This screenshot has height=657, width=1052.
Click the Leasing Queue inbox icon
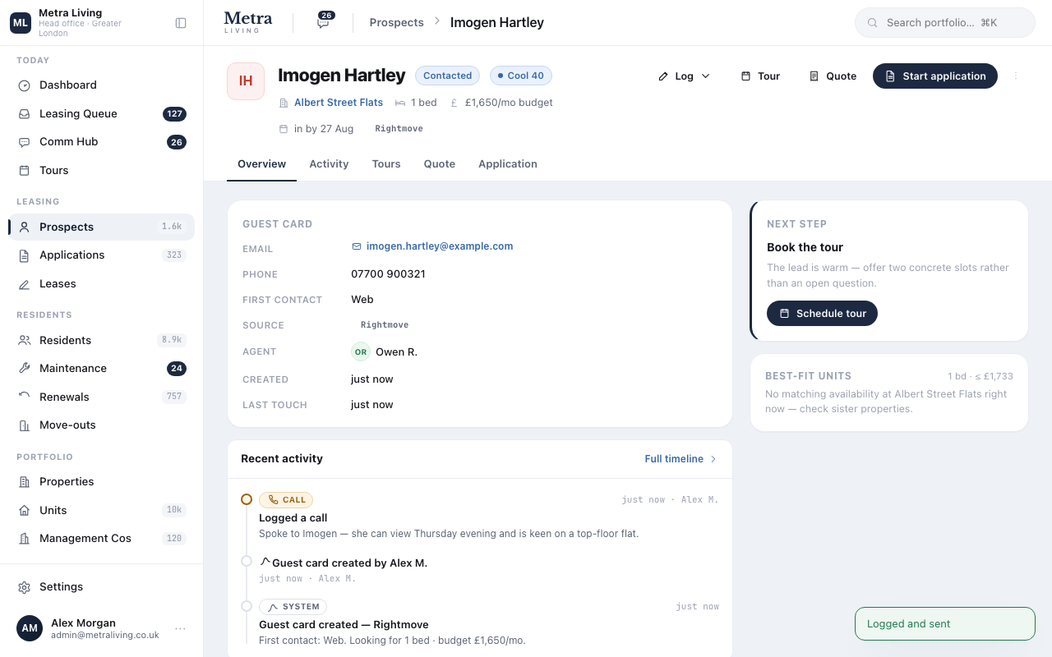pyautogui.click(x=25, y=113)
